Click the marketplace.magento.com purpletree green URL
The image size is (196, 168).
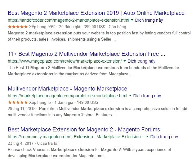(67, 96)
